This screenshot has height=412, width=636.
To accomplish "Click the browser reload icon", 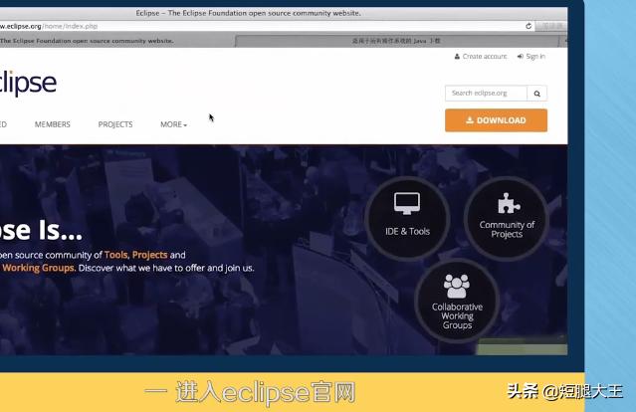I will (x=529, y=26).
